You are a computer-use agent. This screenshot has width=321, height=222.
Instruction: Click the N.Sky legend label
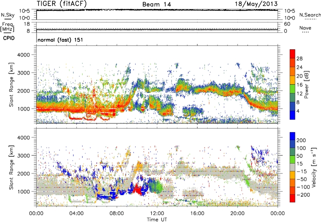(8, 15)
